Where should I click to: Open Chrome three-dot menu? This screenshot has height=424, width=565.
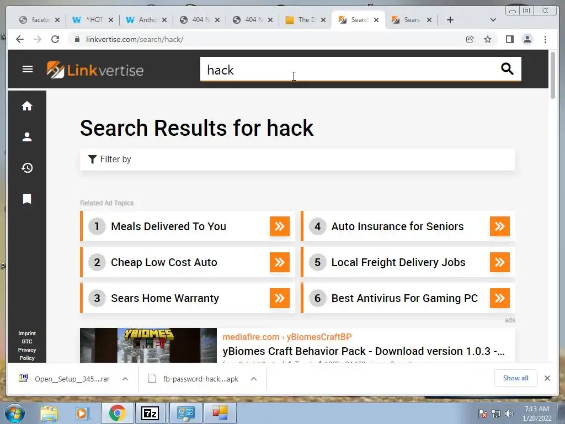coord(545,39)
